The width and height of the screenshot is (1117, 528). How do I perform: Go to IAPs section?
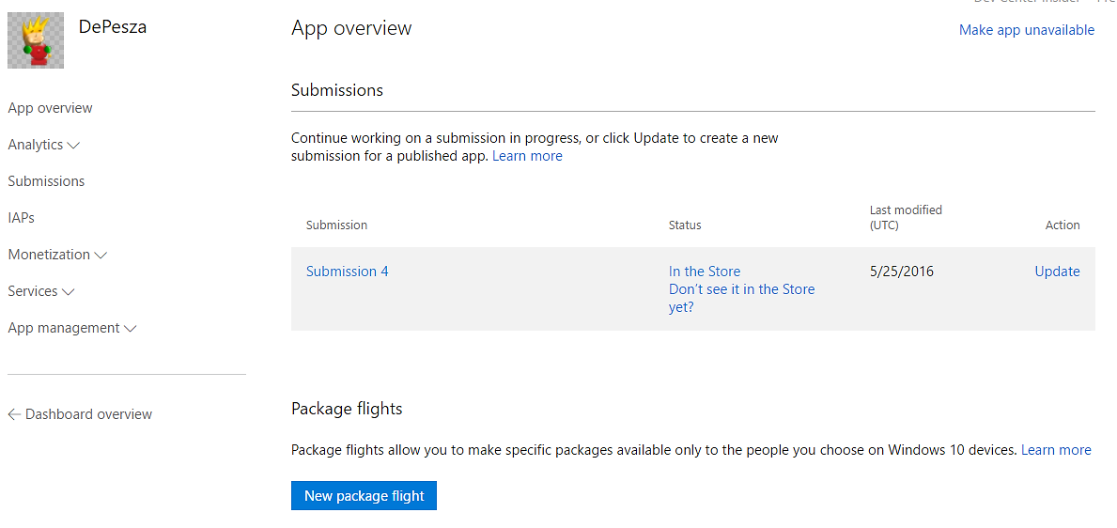point(22,218)
